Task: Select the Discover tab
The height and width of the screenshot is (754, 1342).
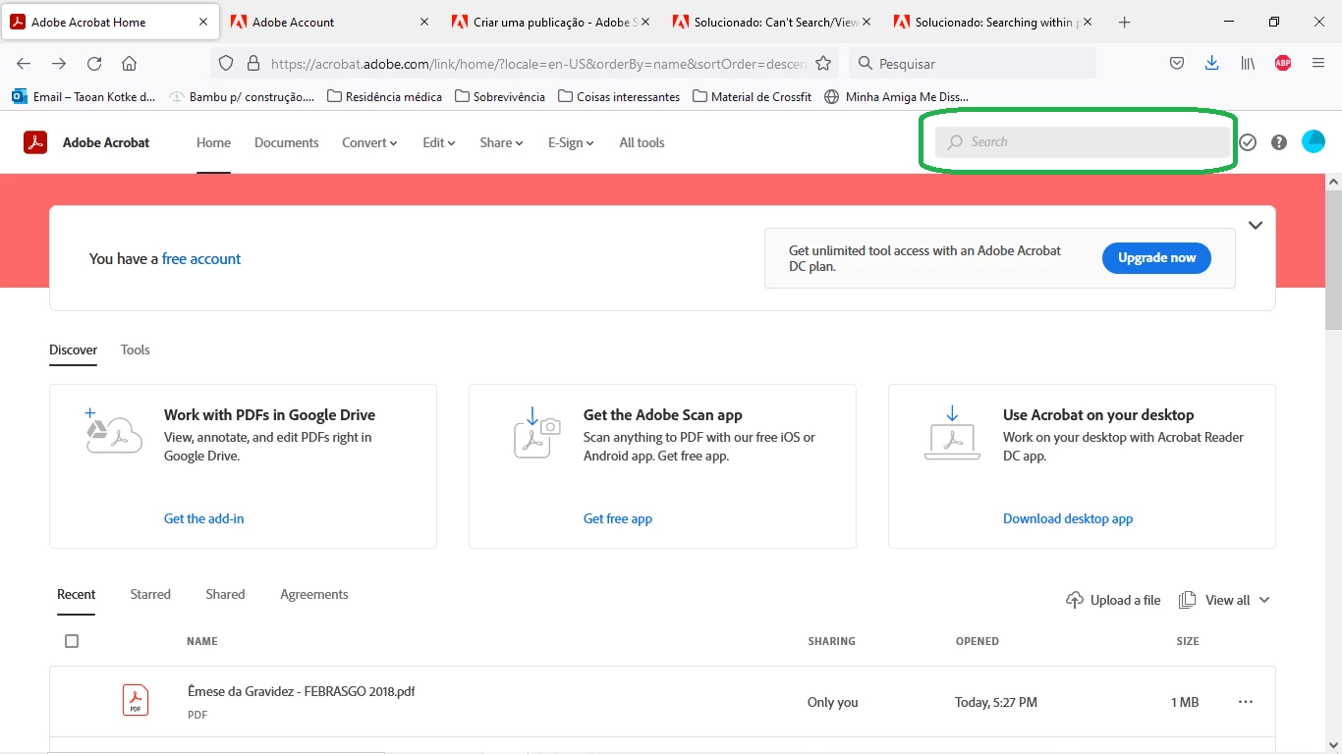Action: (74, 350)
